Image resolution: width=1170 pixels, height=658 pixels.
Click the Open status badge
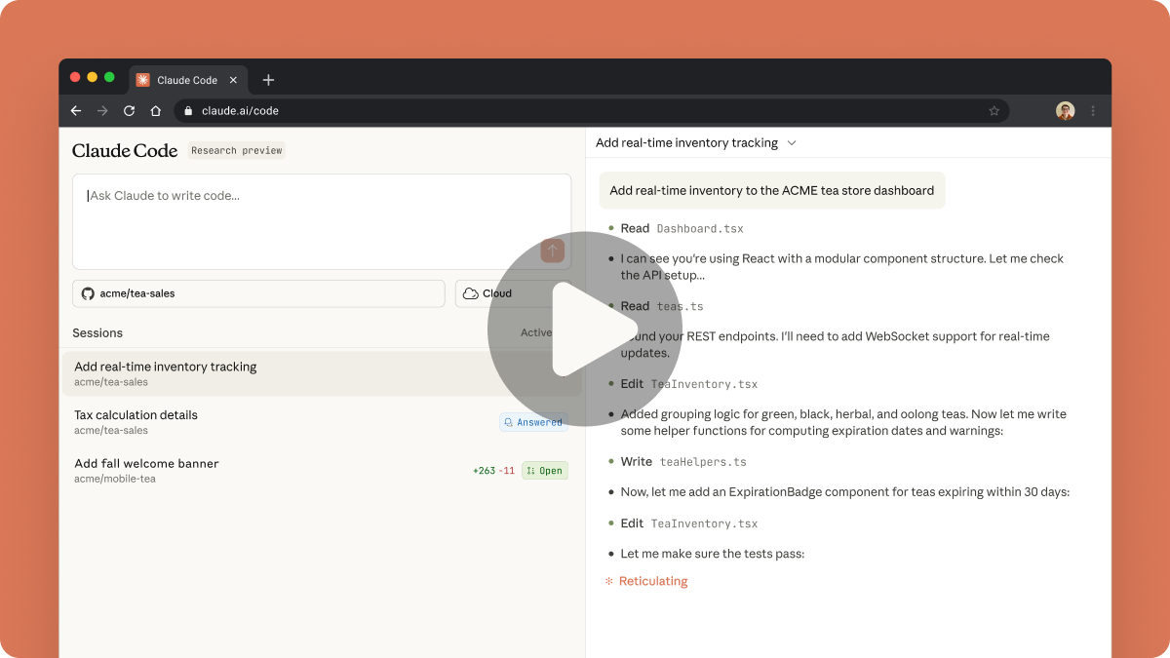pos(544,471)
